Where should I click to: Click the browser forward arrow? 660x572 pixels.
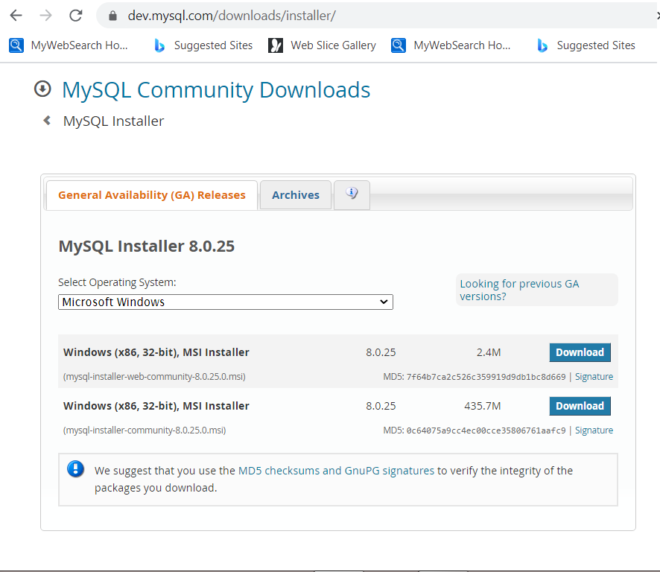click(45, 16)
